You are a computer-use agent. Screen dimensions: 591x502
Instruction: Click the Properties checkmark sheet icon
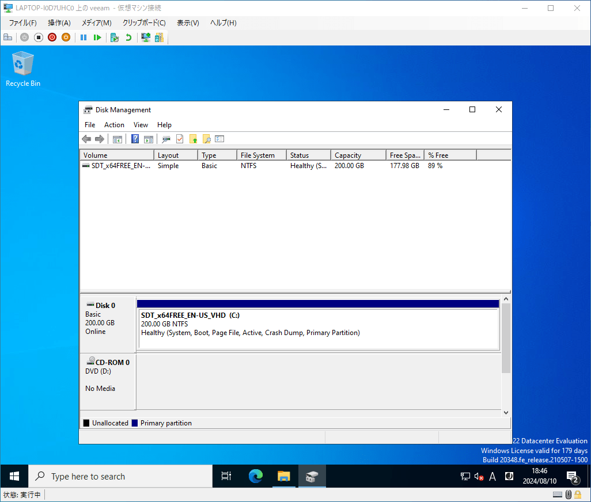pos(180,139)
